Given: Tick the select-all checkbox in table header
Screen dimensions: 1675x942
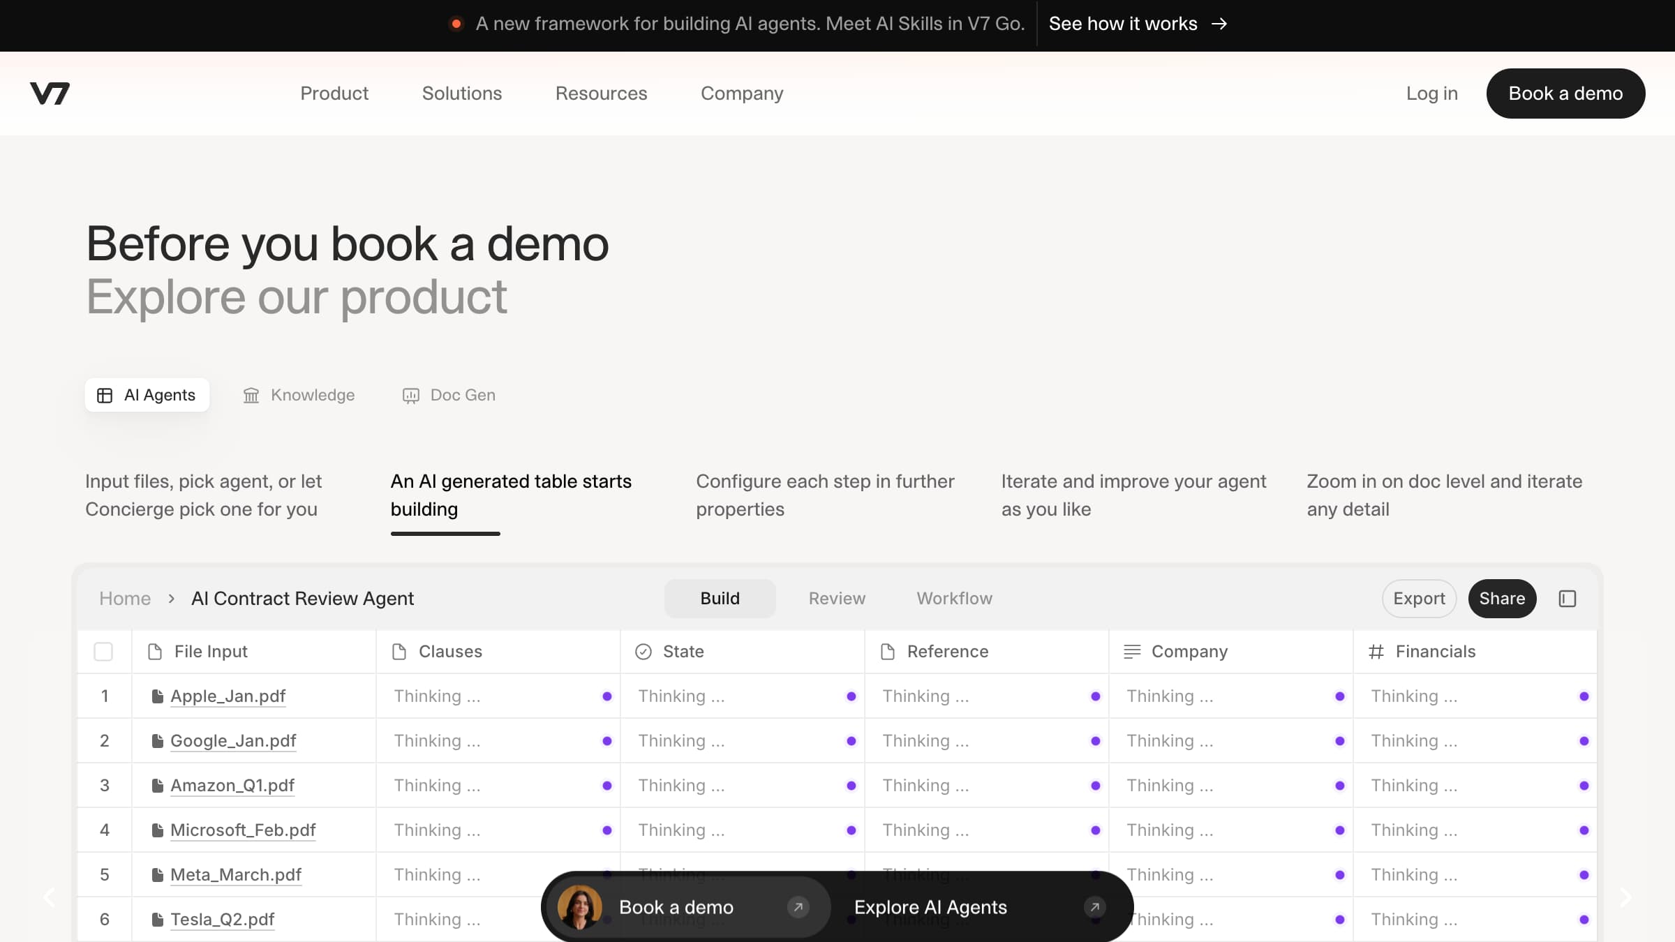Looking at the screenshot, I should point(103,652).
